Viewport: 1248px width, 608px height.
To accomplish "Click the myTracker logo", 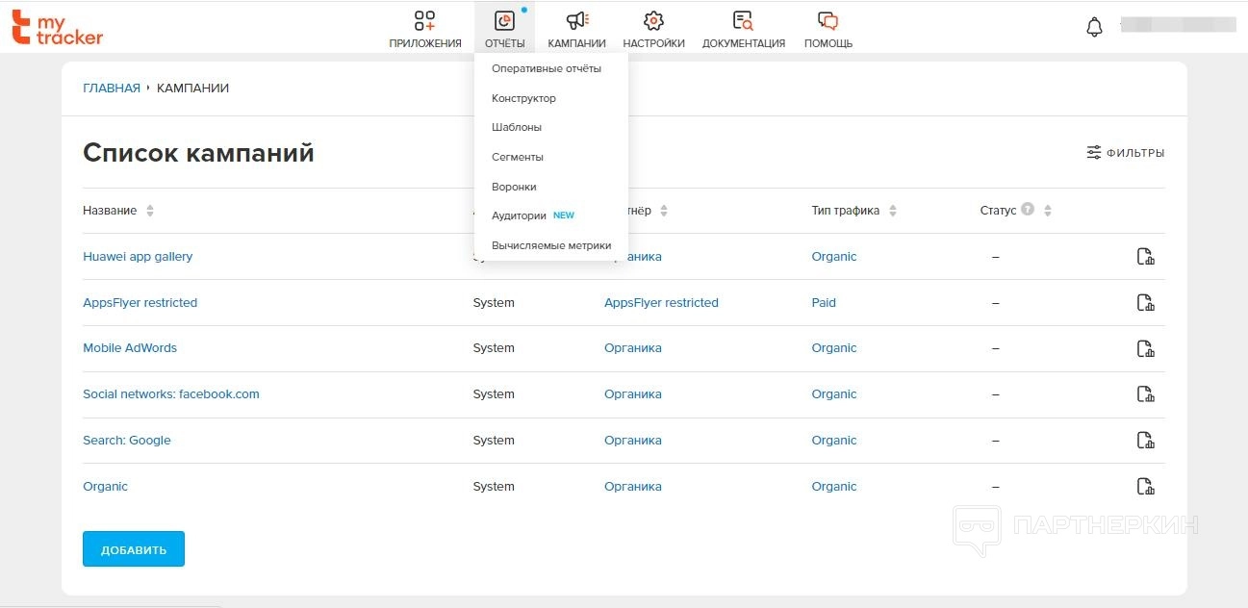I will tap(57, 27).
